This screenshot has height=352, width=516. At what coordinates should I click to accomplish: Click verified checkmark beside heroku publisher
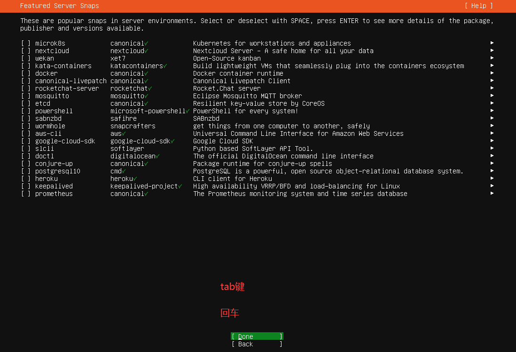135,179
